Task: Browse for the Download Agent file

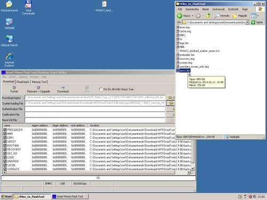Action: 171,98
